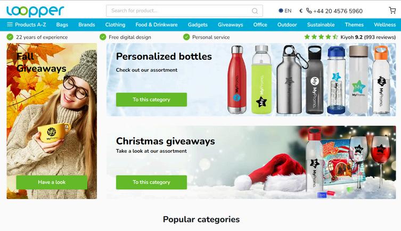Select the Sustainable menu item
Image resolution: width=401 pixels, height=231 pixels.
(x=321, y=24)
